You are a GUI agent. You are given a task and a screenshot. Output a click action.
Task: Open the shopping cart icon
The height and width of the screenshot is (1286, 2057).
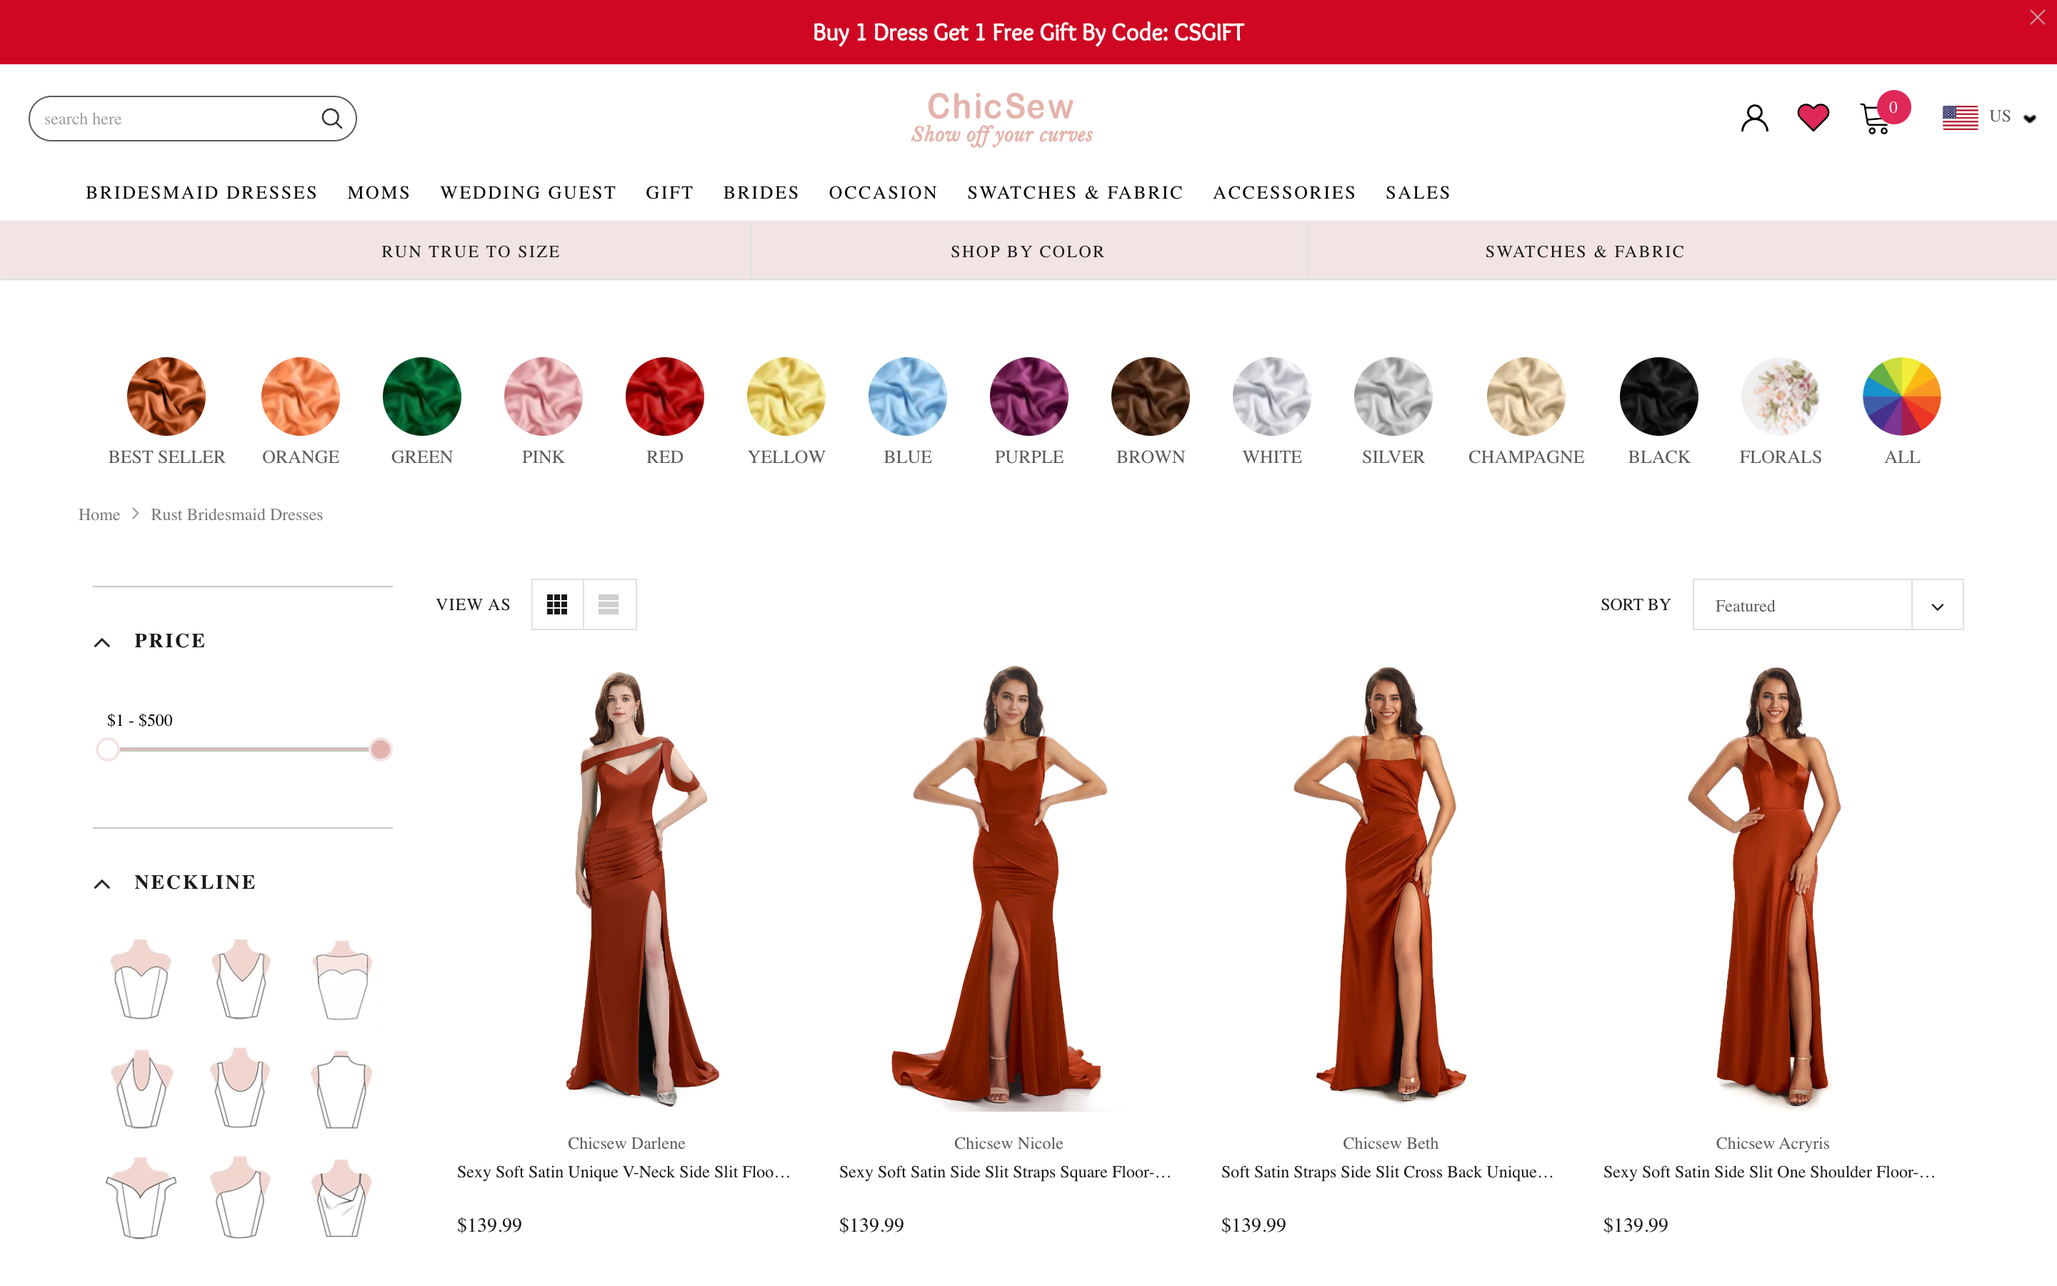tap(1876, 119)
